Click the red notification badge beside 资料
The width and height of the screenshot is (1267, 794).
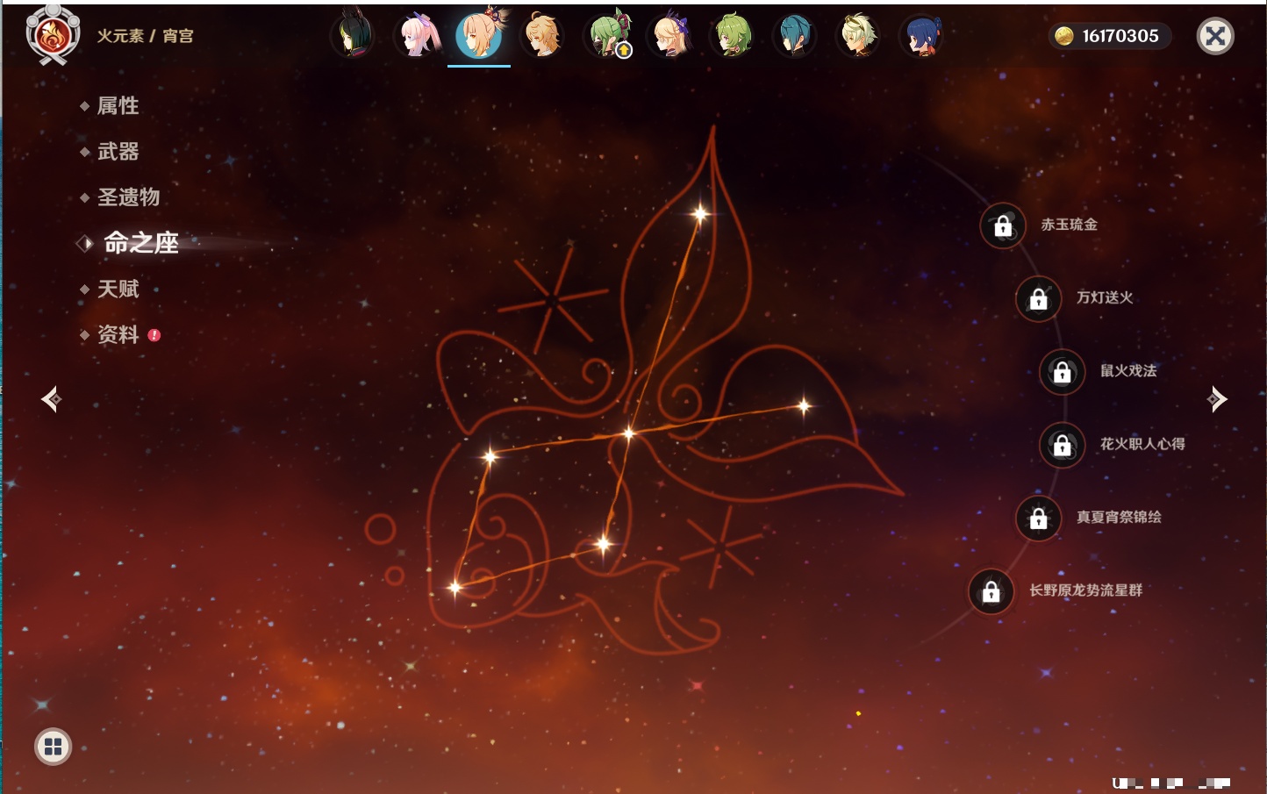click(154, 335)
